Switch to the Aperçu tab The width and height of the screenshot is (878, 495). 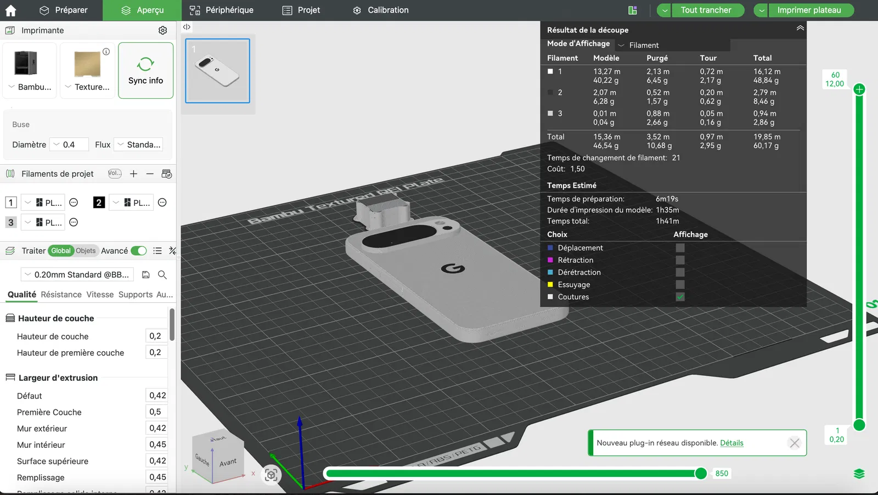[142, 10]
